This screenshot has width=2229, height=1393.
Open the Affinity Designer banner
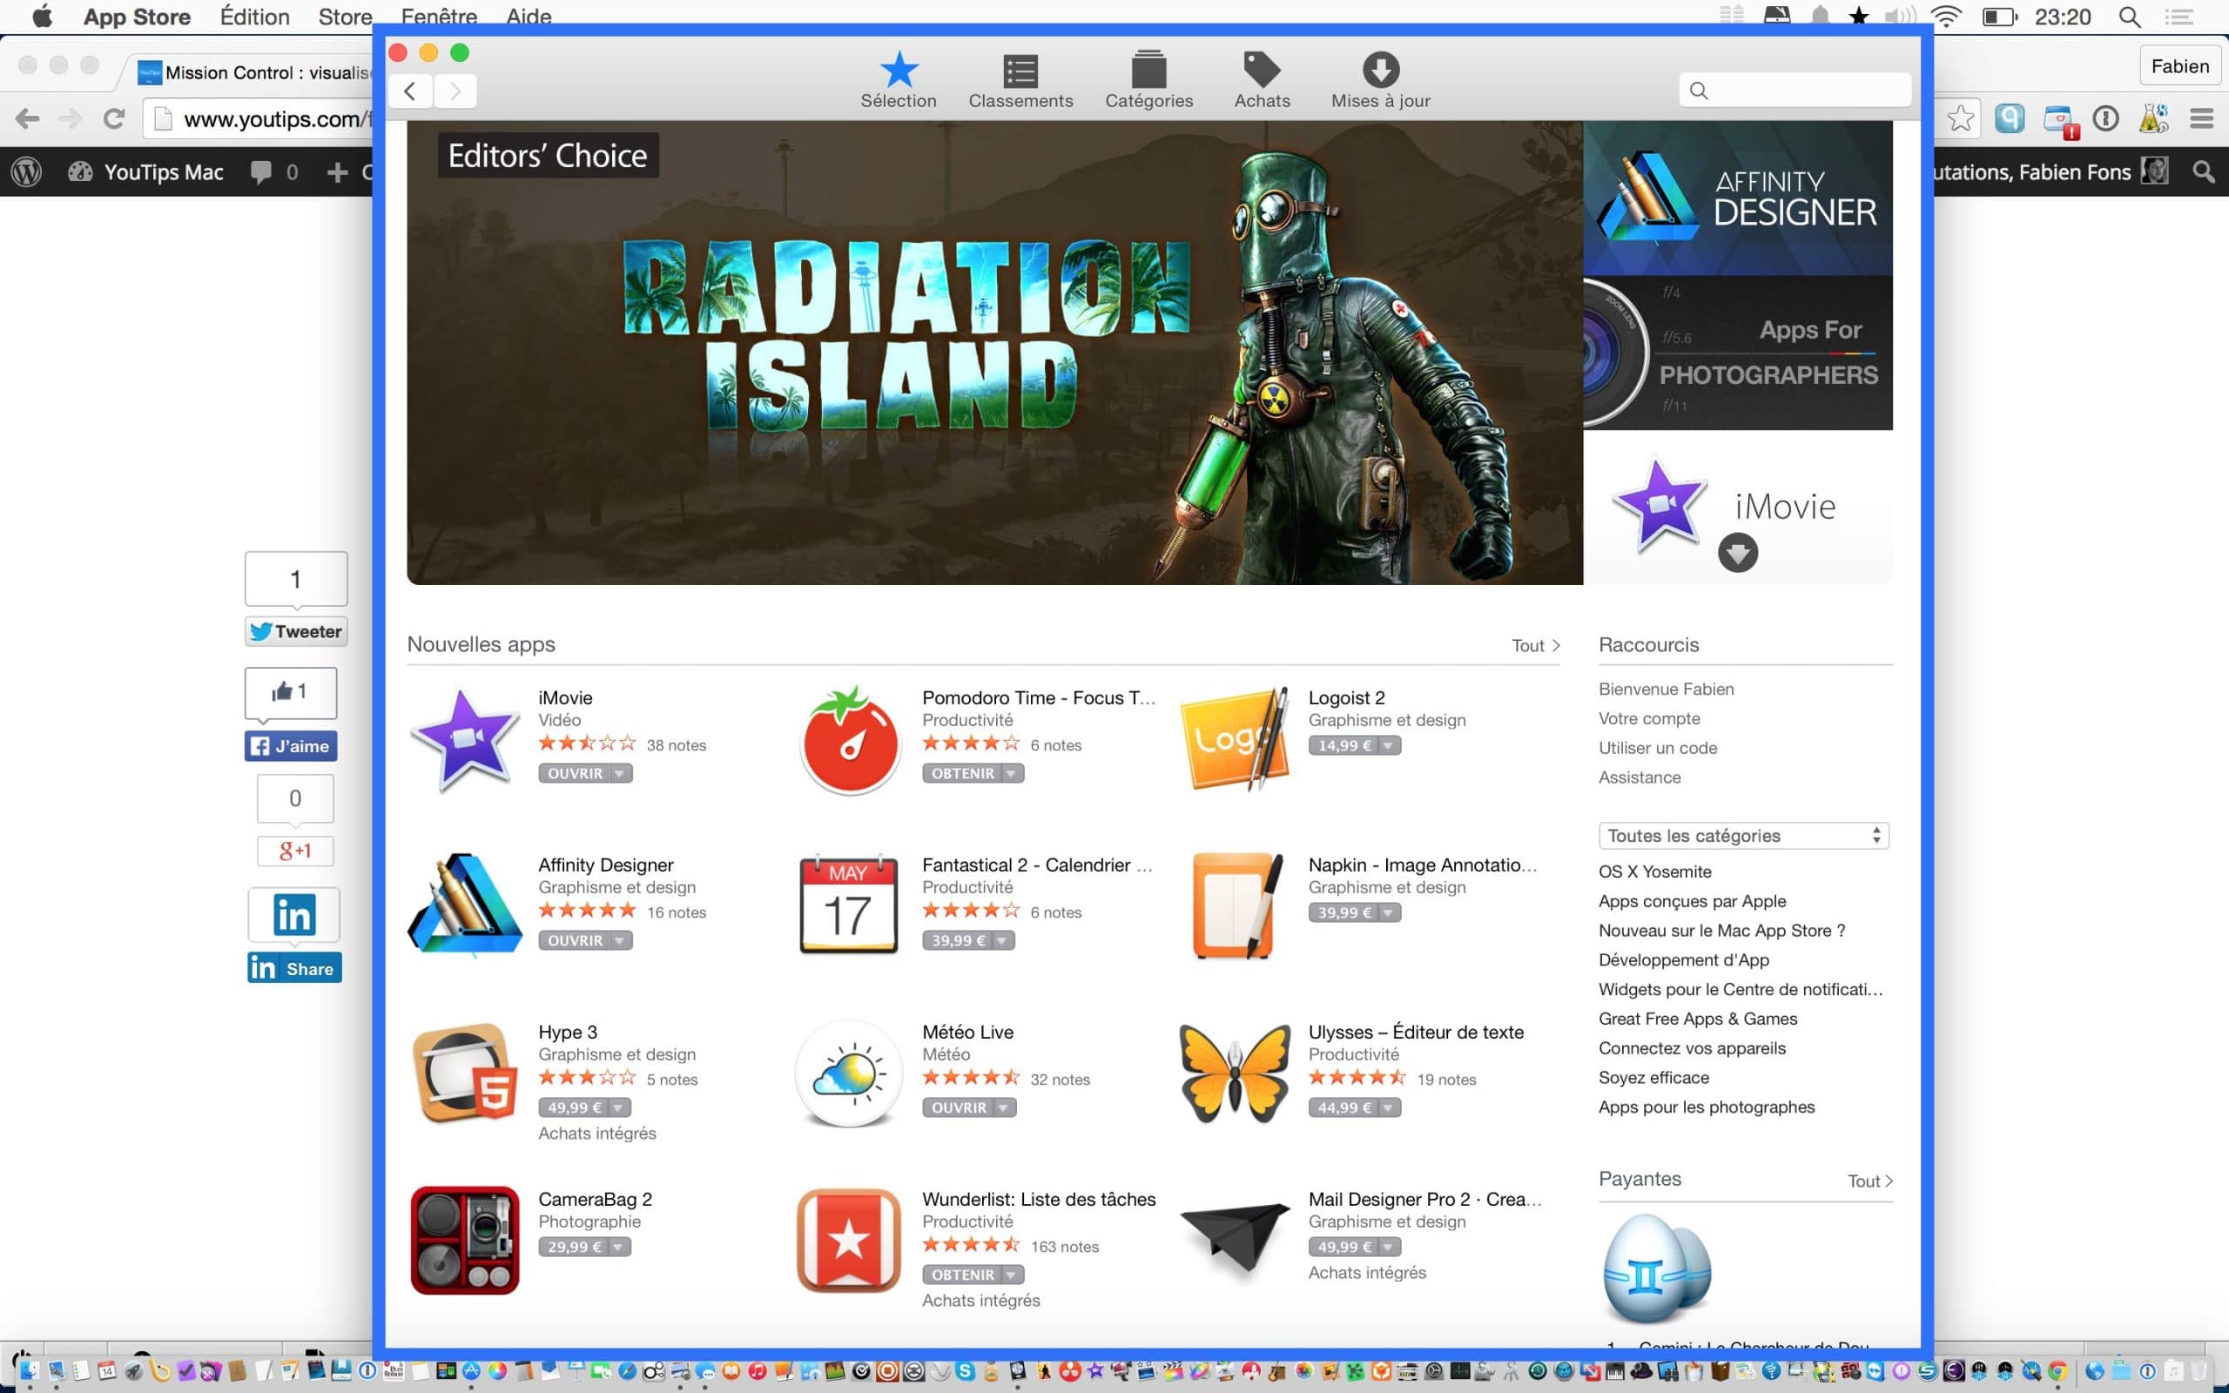(1737, 199)
